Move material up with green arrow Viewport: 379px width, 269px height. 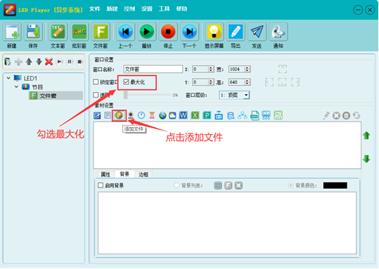pyautogui.click(x=366, y=136)
